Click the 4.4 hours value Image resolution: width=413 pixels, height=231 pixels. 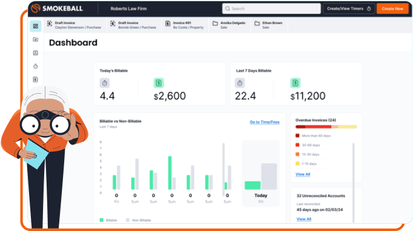(x=107, y=96)
